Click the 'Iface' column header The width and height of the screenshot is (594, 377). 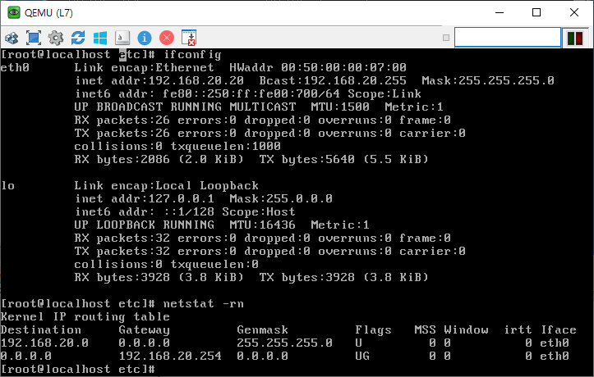[559, 330]
